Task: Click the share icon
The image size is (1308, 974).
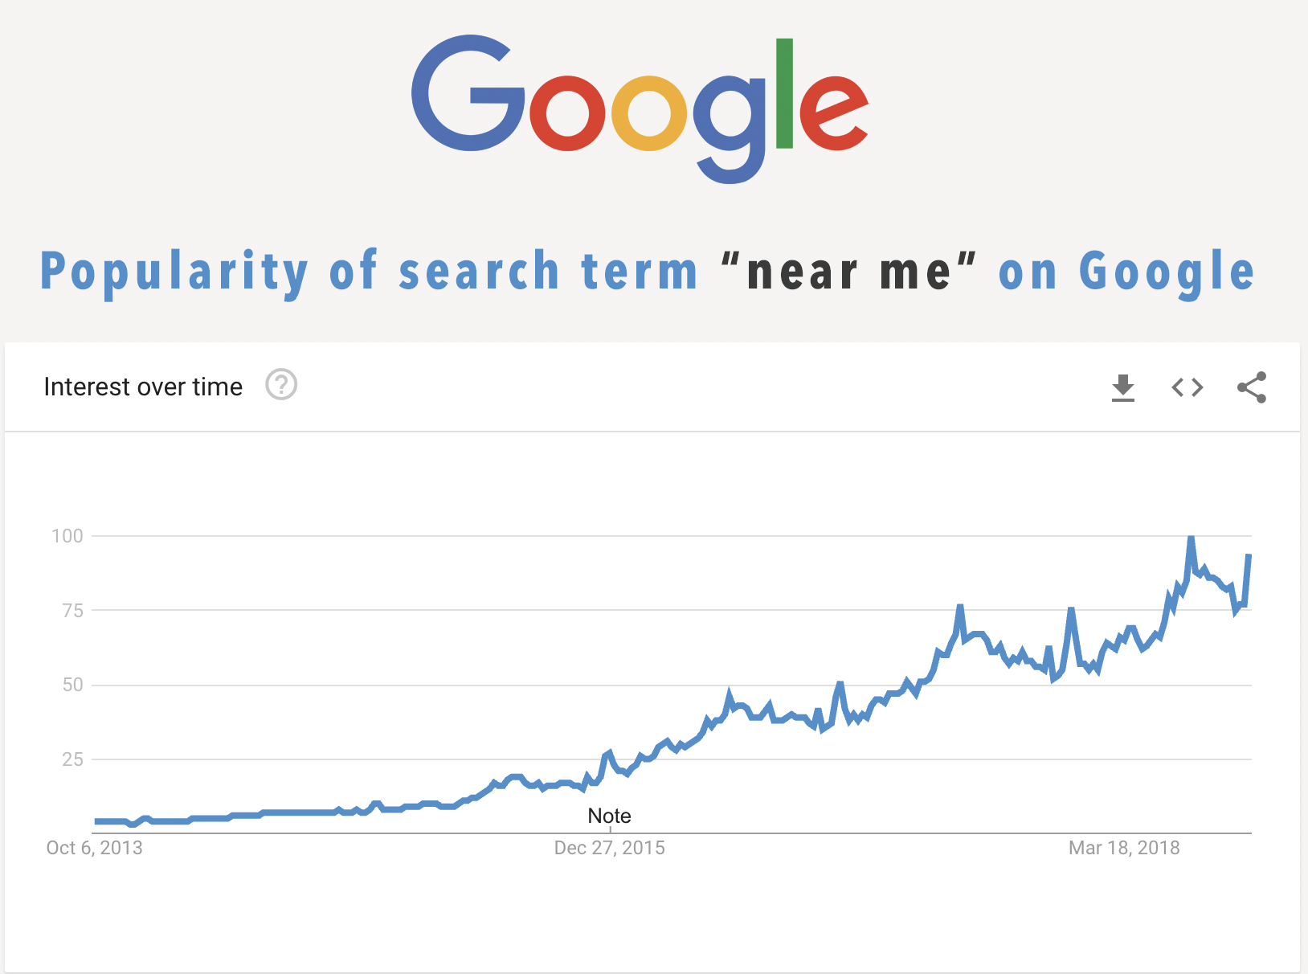Action: coord(1252,387)
